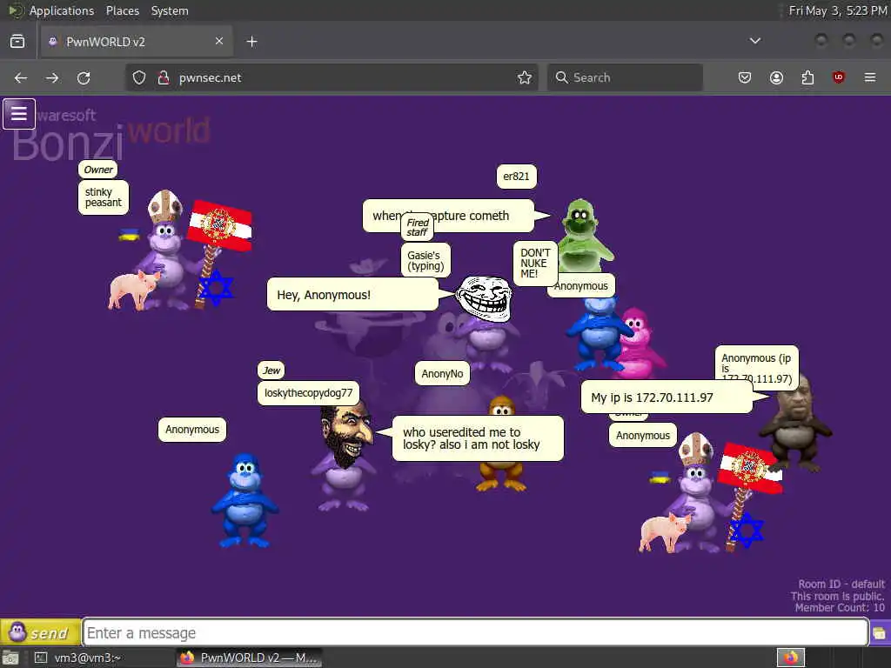Open the Firefox View icon
This screenshot has height=668, width=891.
pos(17,42)
